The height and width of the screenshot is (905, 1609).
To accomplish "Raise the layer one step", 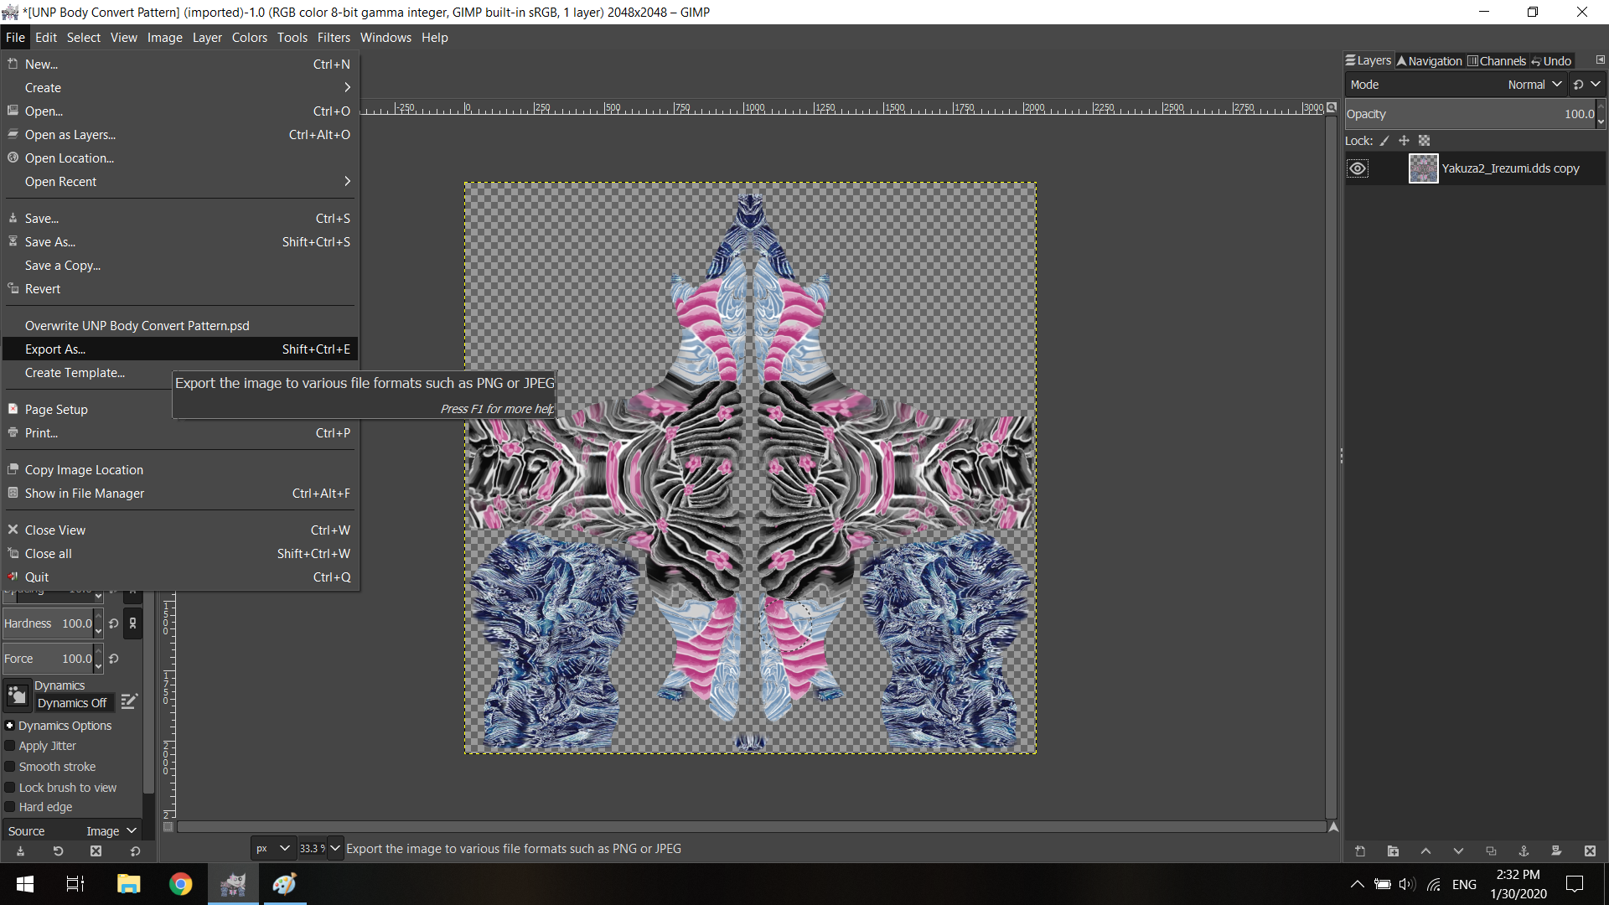I will (1425, 851).
